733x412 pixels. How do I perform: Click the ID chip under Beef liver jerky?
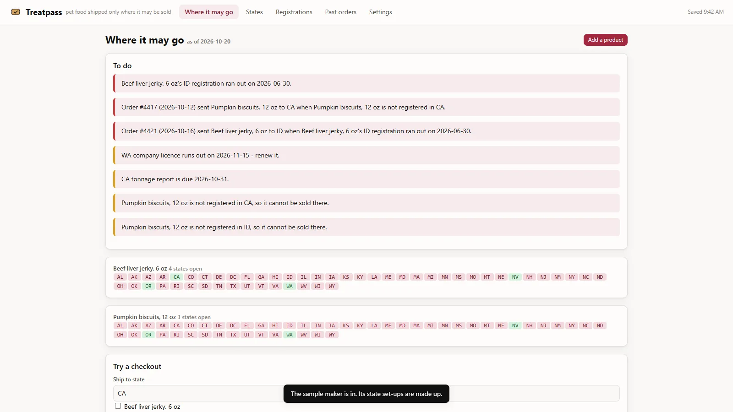(290, 277)
